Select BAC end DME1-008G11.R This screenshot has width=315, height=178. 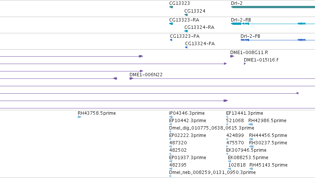click(x=249, y=53)
